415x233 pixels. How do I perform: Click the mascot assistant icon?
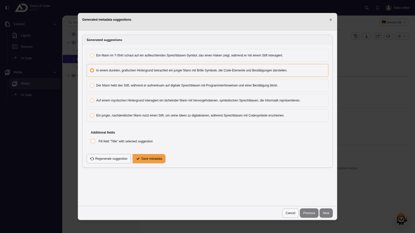[402, 219]
